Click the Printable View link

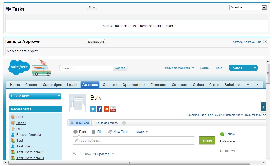click(233, 115)
